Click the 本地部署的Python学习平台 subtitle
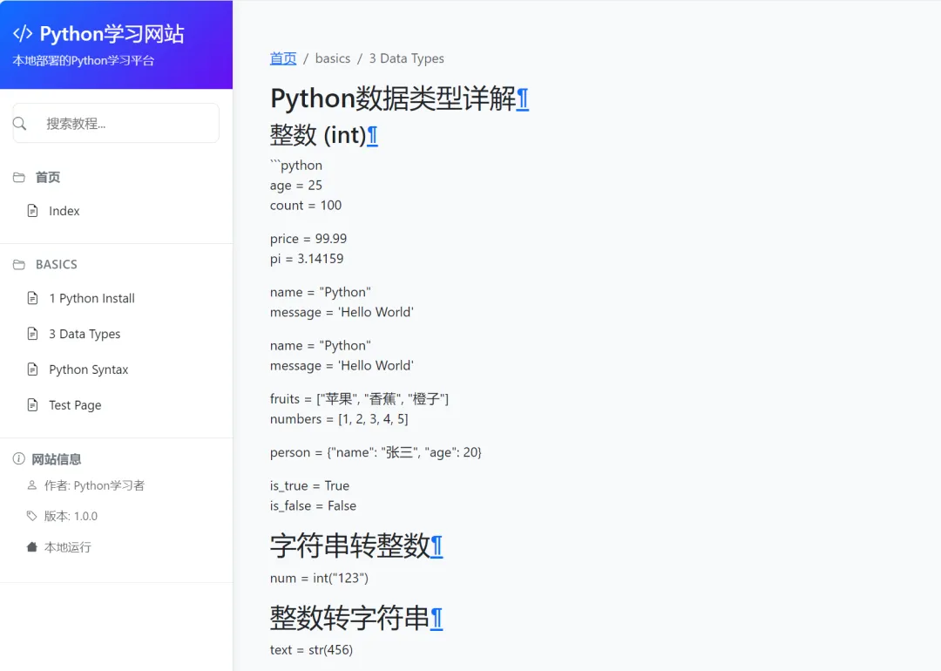 click(84, 61)
